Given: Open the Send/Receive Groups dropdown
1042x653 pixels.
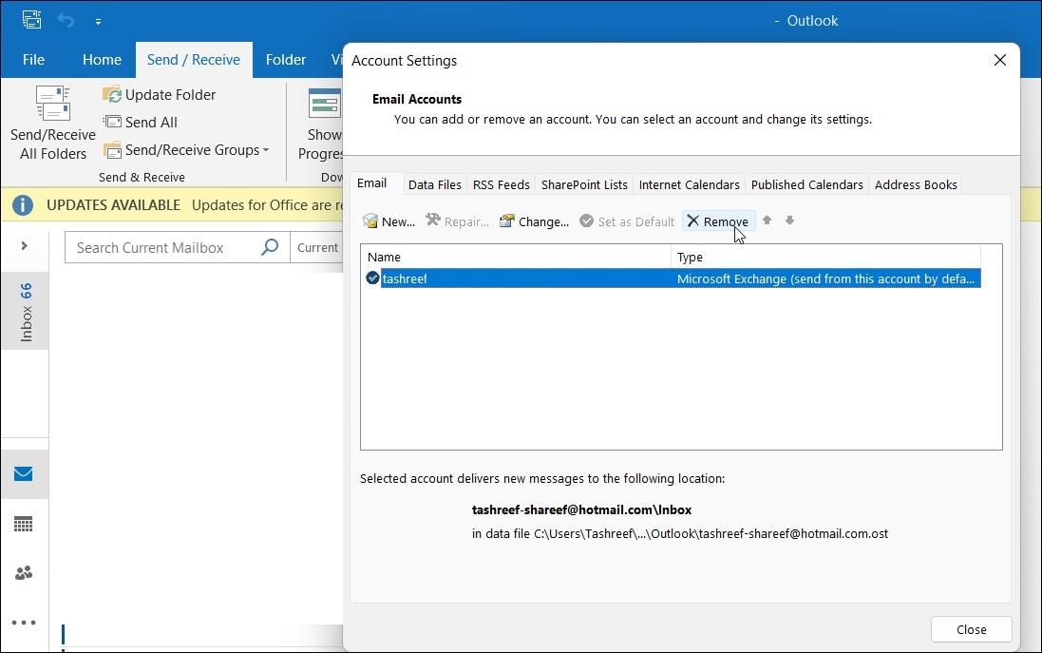Looking at the screenshot, I should click(x=187, y=150).
